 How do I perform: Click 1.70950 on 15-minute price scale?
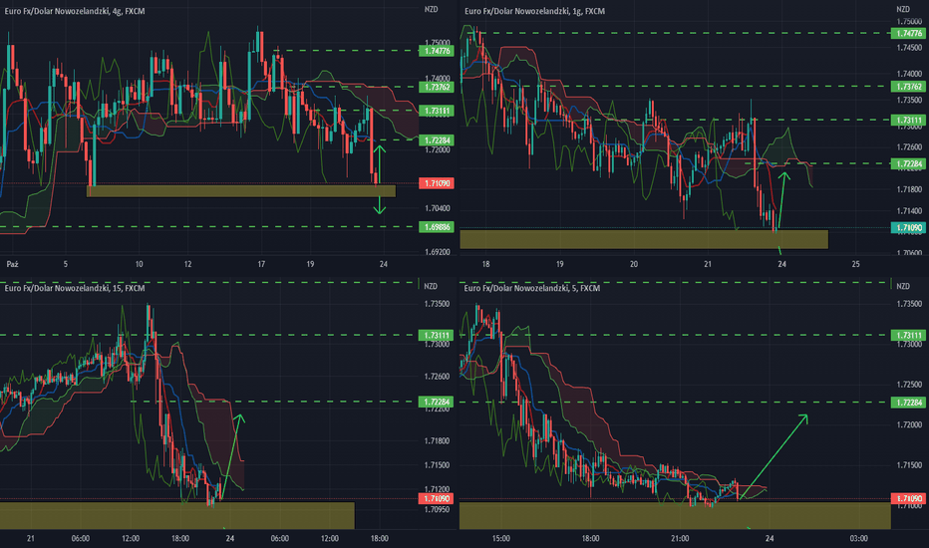(438, 509)
